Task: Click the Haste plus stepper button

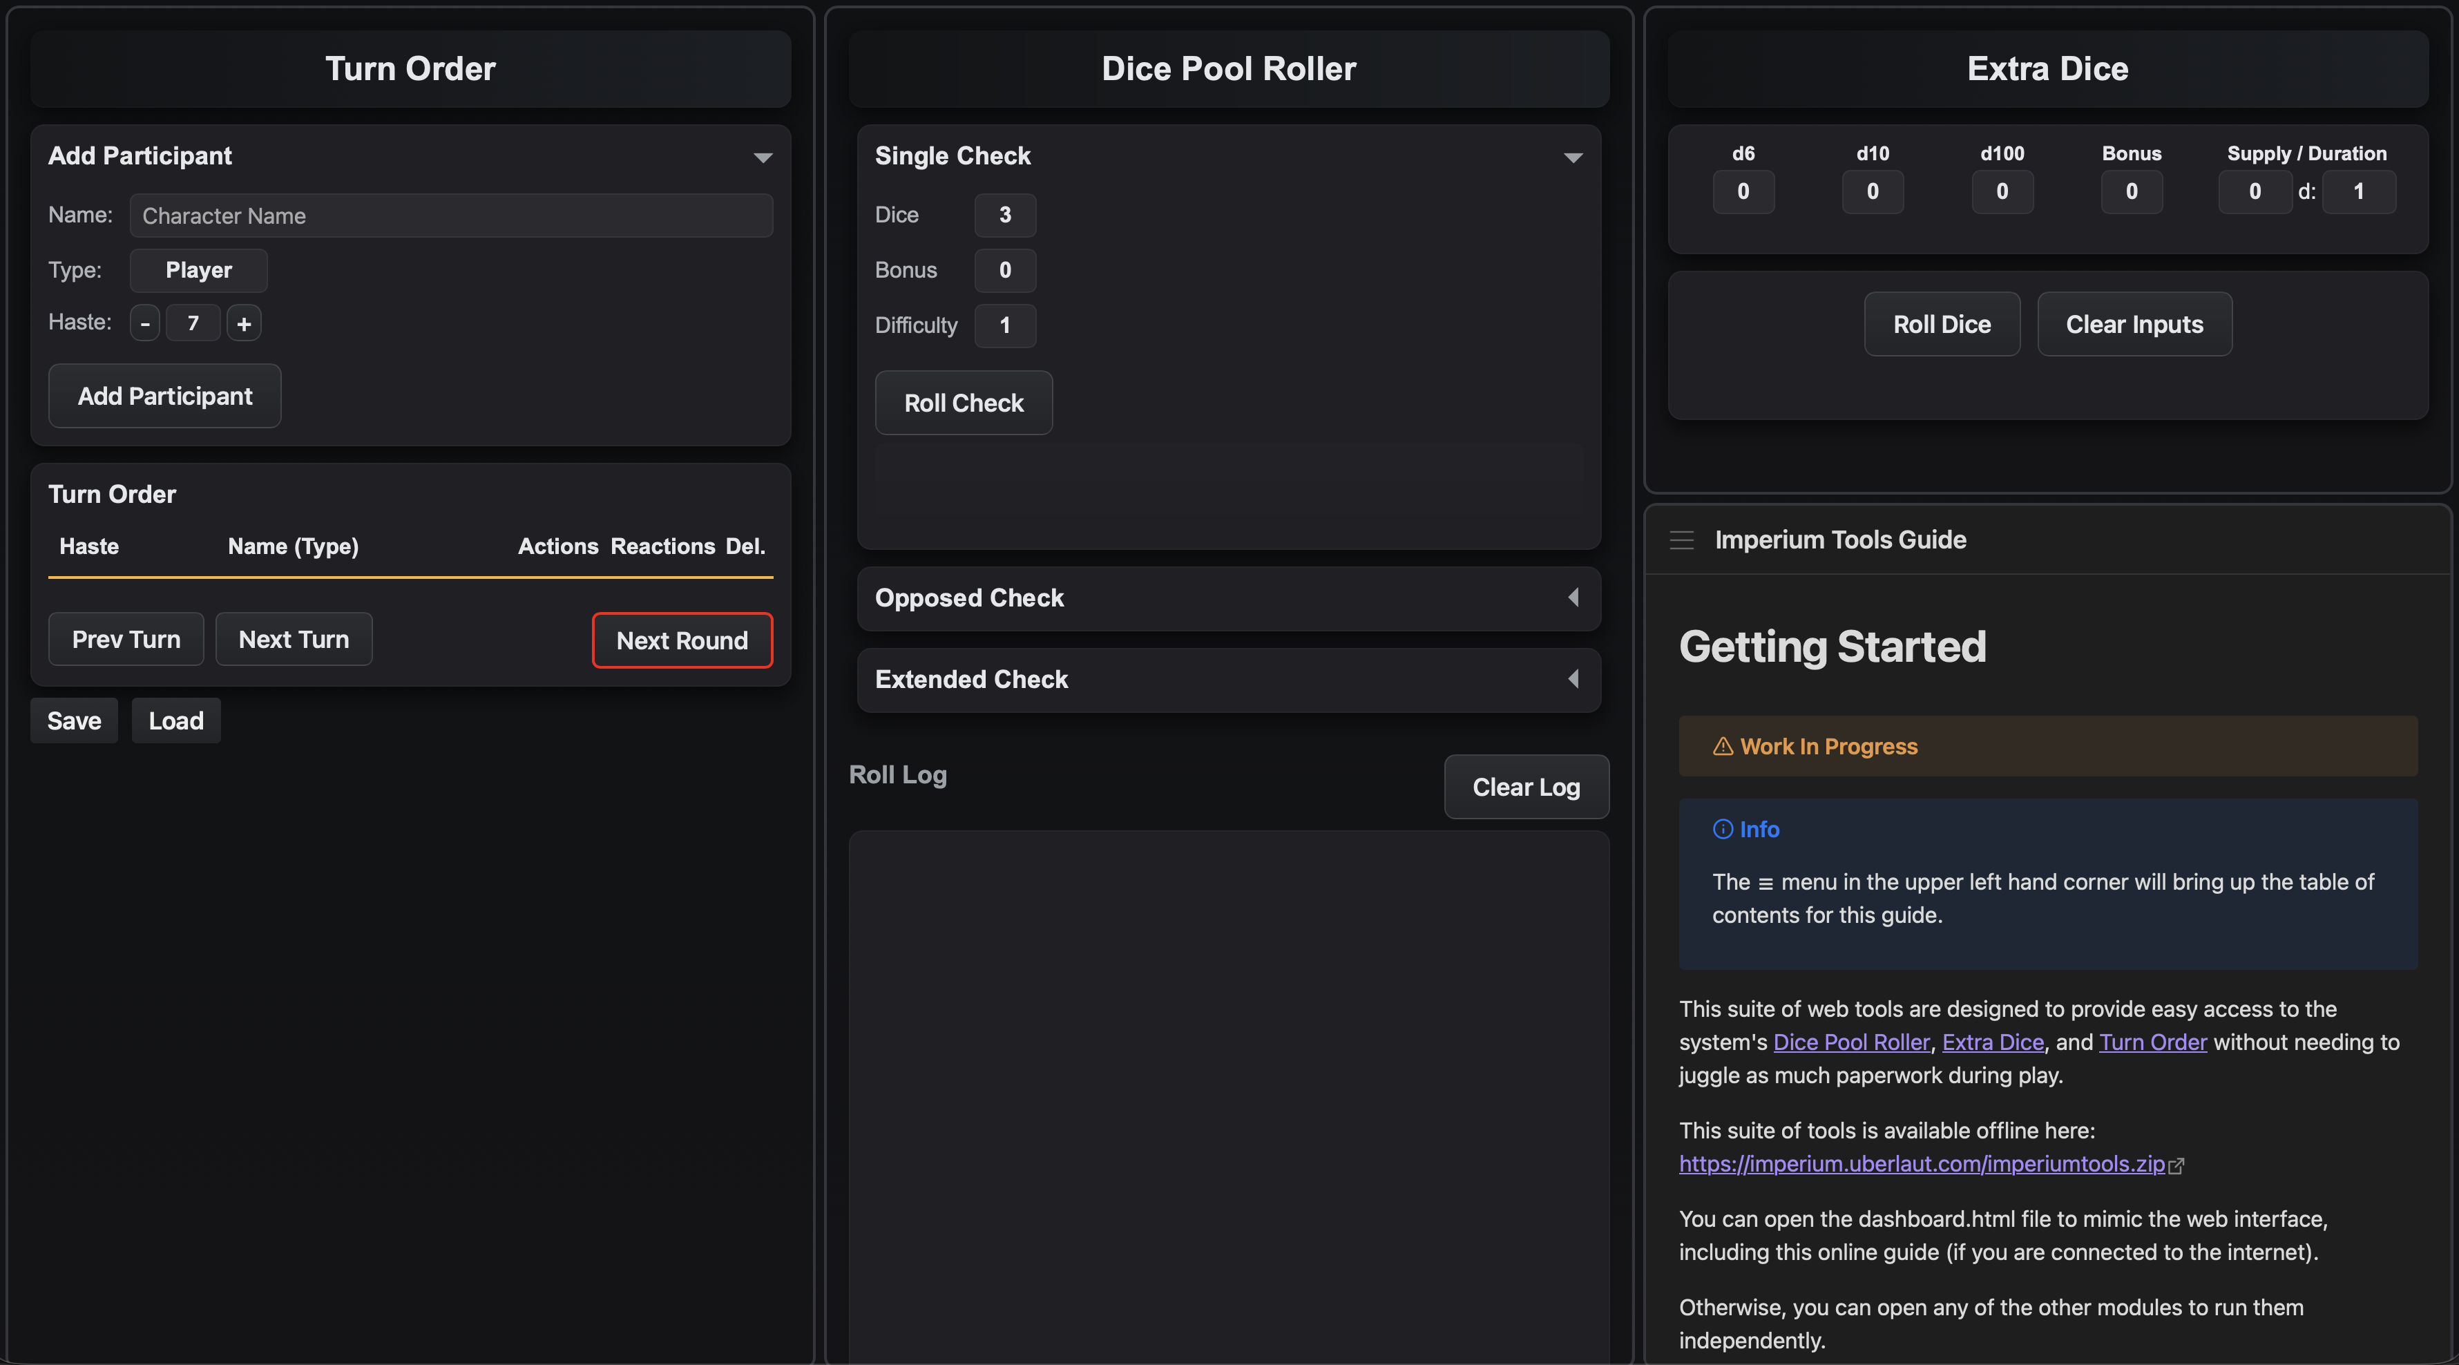Action: [x=243, y=323]
